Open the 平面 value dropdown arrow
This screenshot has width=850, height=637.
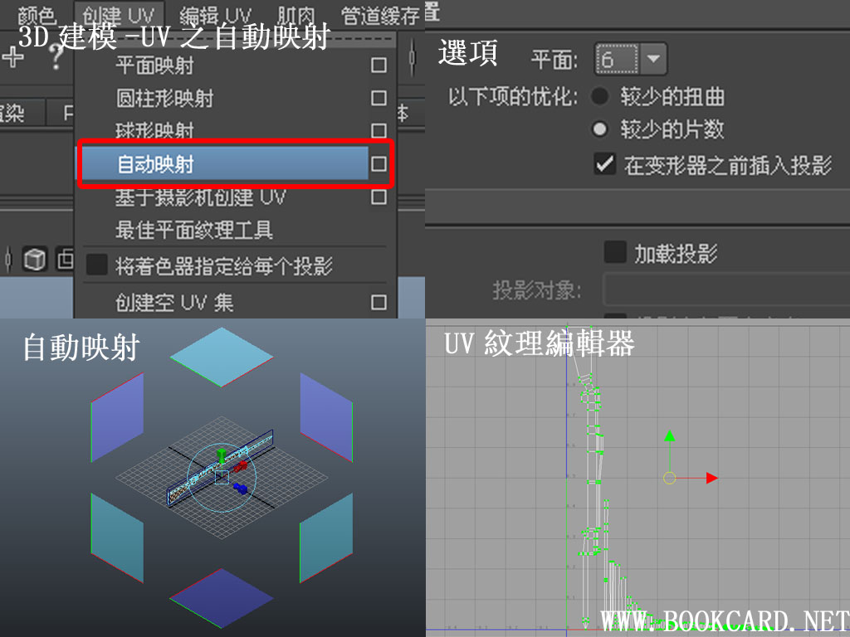[652, 58]
